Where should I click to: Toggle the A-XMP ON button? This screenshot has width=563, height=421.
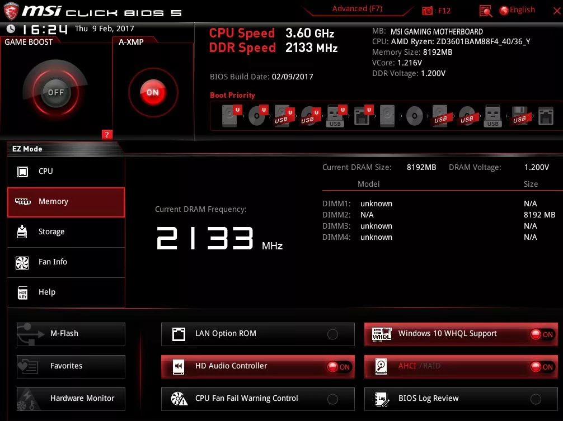coord(153,93)
